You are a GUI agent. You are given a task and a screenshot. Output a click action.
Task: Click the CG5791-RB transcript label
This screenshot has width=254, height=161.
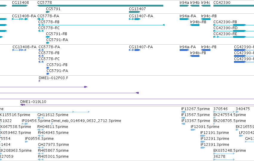click(56, 34)
